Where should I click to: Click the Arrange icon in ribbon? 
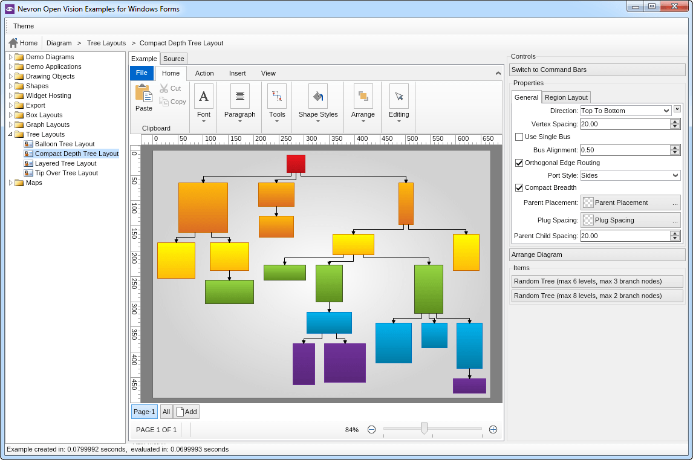pyautogui.click(x=363, y=96)
